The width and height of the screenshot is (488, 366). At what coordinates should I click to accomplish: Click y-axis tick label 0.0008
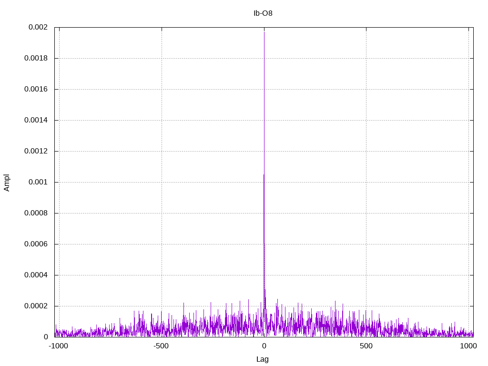36,213
